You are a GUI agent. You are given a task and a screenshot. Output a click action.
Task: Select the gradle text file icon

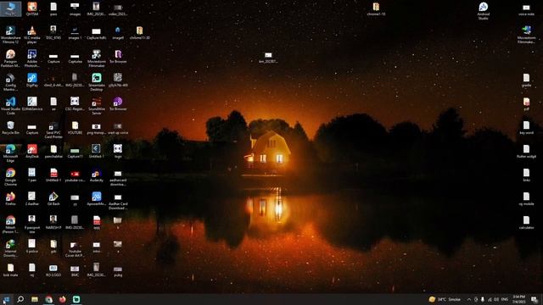[x=526, y=80]
